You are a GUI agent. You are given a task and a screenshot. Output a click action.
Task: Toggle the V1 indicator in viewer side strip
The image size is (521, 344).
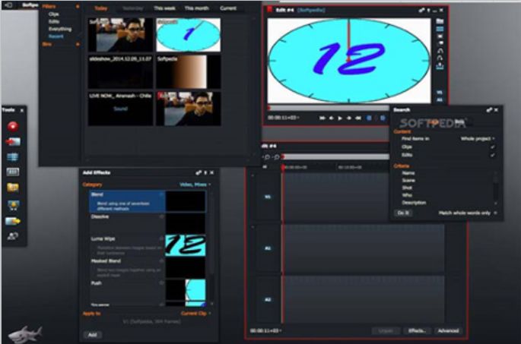click(x=440, y=92)
